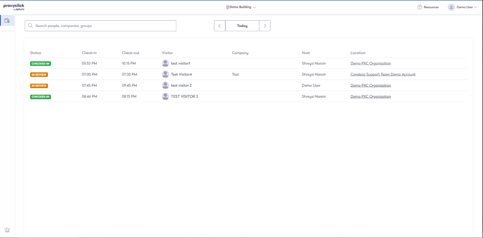Click host Shreysi Narain for Test Visitor4
The width and height of the screenshot is (483, 238).
point(314,74)
